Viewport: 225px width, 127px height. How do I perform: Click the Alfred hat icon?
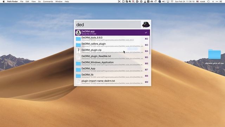146,25
